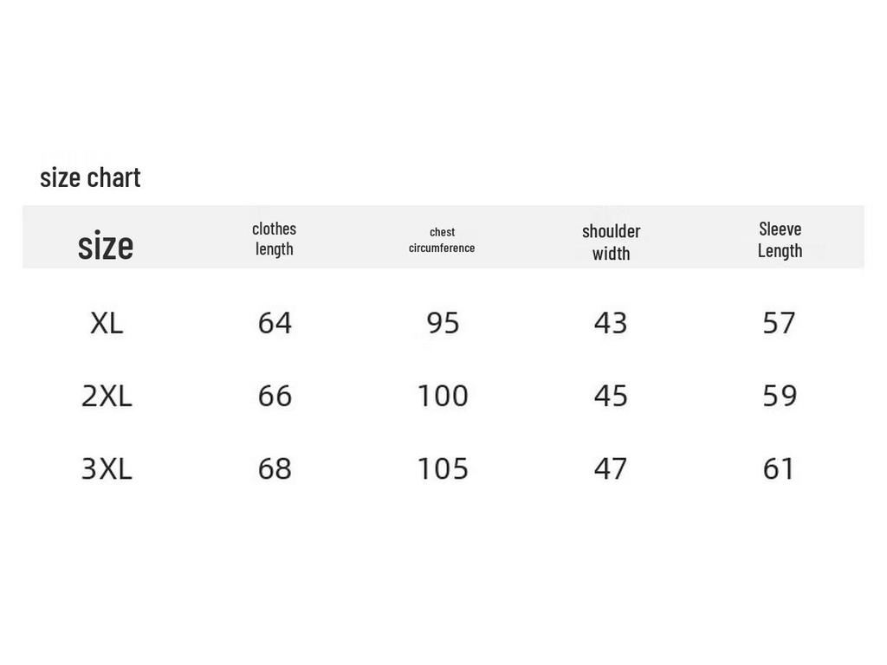Click the 'size chart' title text
Viewport: 887px width, 665px height.
[90, 177]
